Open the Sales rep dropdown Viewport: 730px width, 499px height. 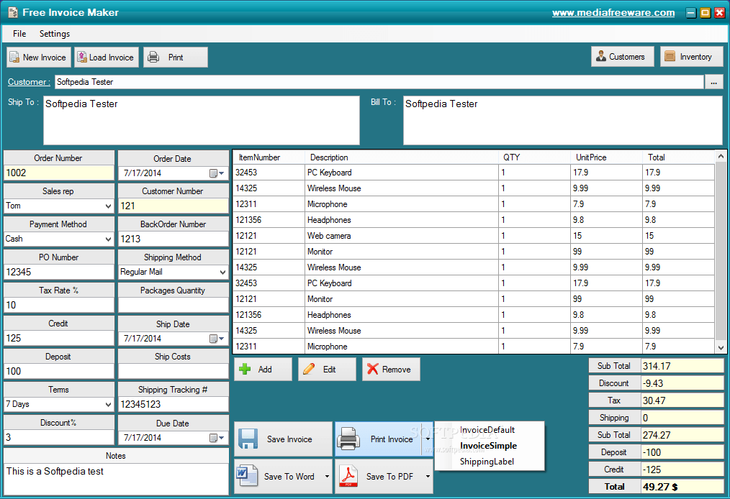(x=108, y=206)
